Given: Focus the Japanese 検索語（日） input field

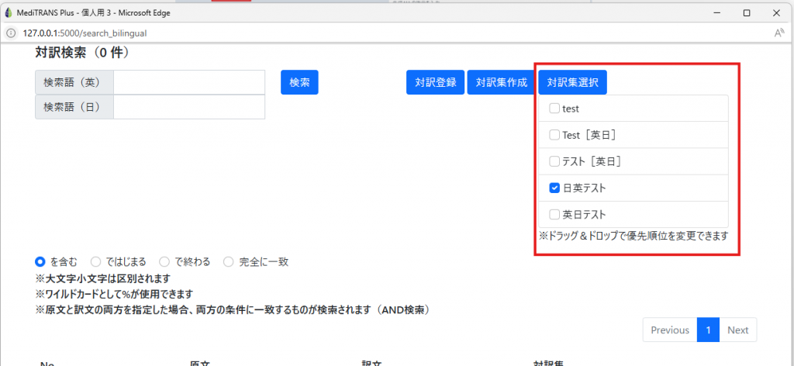Looking at the screenshot, I should pyautogui.click(x=189, y=107).
